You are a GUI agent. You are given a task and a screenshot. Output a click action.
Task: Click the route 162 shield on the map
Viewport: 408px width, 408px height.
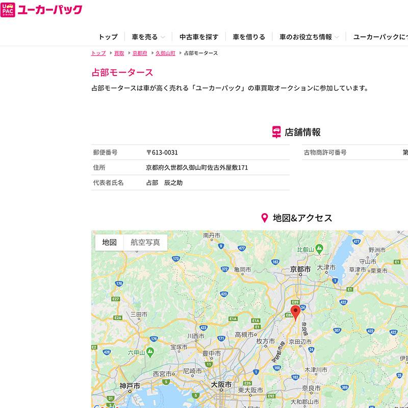click(x=275, y=262)
